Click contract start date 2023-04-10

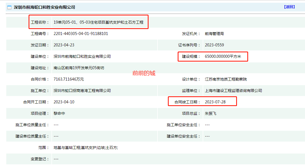point(64,102)
